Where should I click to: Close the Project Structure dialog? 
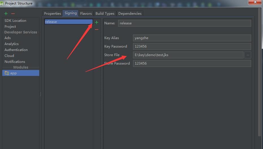255,2
